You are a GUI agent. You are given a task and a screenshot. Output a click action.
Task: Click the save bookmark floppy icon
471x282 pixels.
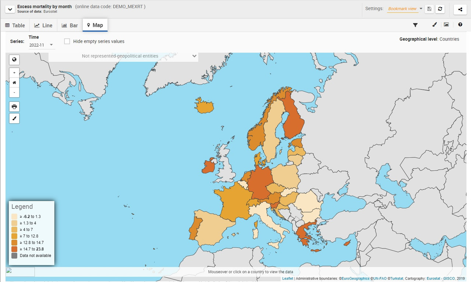429,9
